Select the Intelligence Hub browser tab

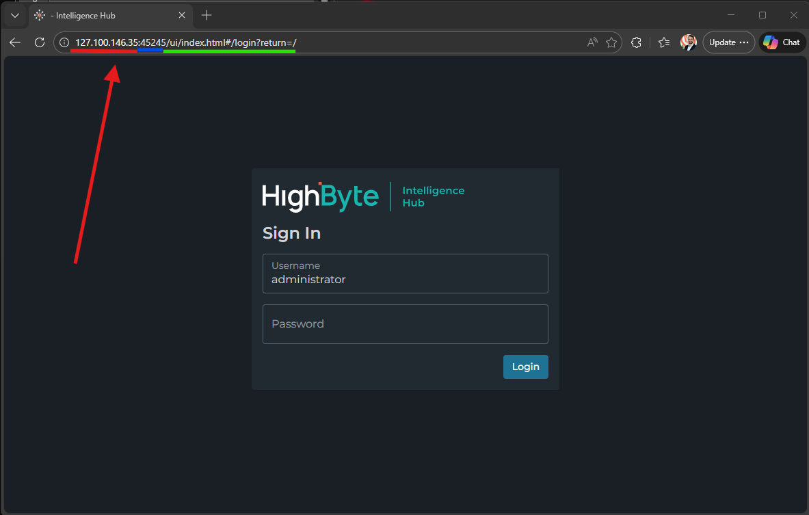click(x=103, y=15)
